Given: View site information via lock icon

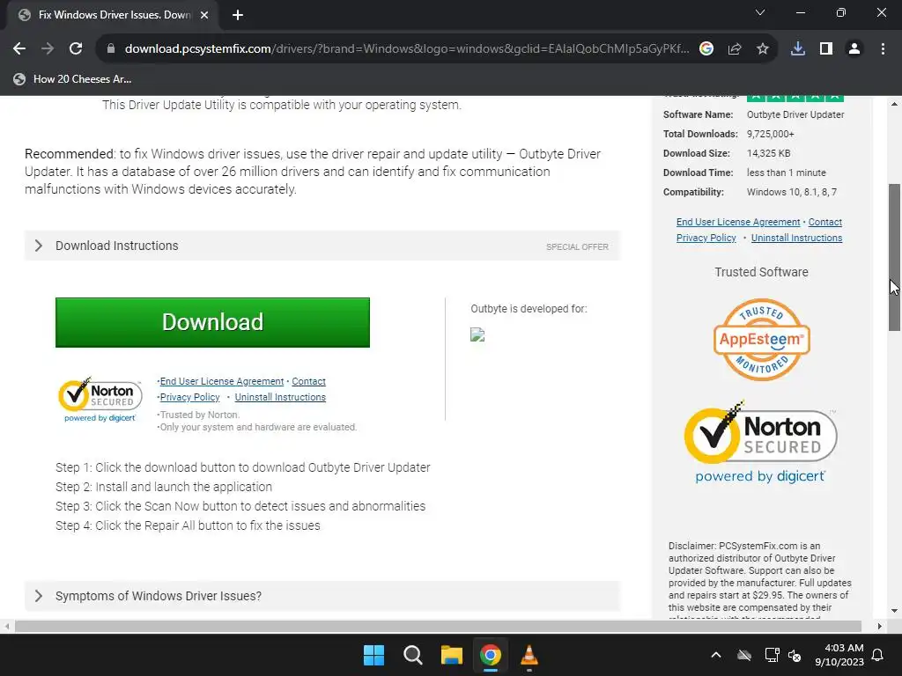Looking at the screenshot, I should 111,49.
